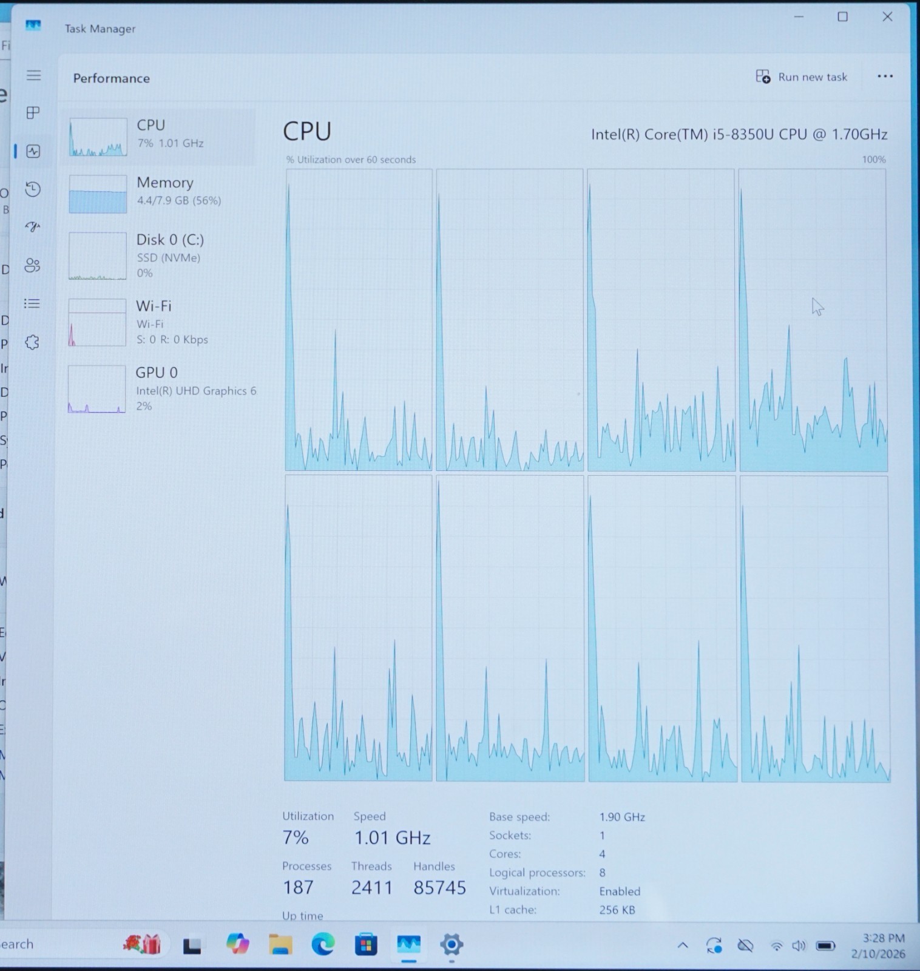Click the sync status tray icon

pyautogui.click(x=714, y=946)
